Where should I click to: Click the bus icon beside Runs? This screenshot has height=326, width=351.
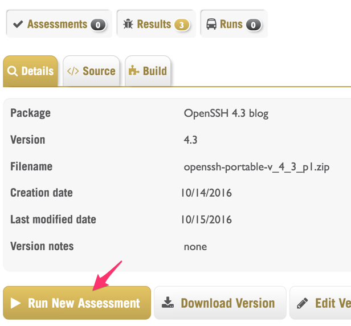click(211, 24)
